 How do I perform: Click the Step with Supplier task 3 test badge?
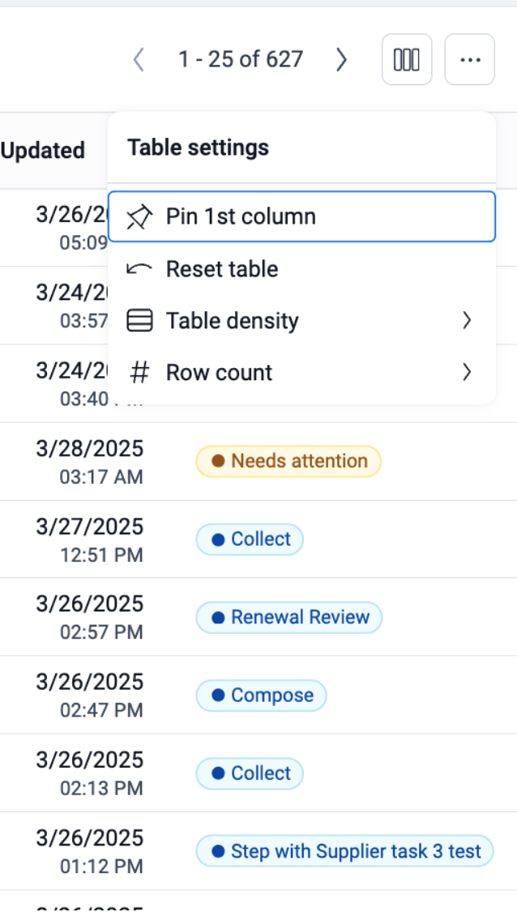[344, 851]
